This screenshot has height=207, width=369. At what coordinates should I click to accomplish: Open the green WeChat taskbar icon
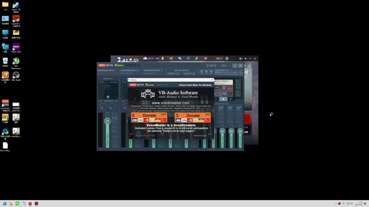(x=18, y=203)
